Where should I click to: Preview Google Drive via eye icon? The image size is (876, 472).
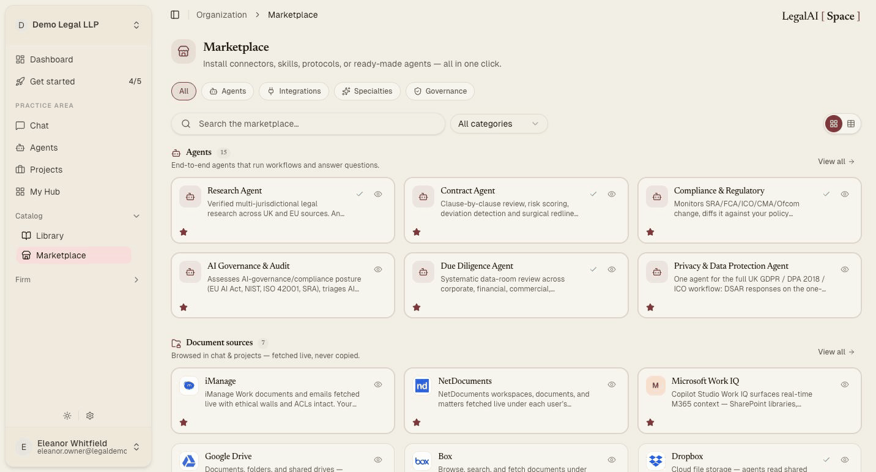(378, 460)
